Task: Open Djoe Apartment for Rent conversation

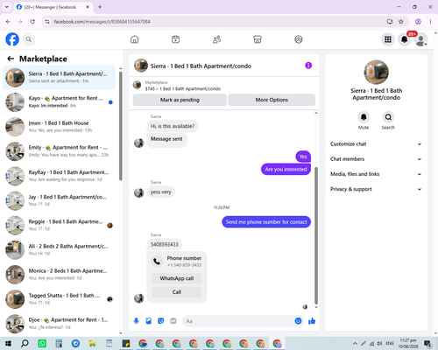Action: (59, 324)
